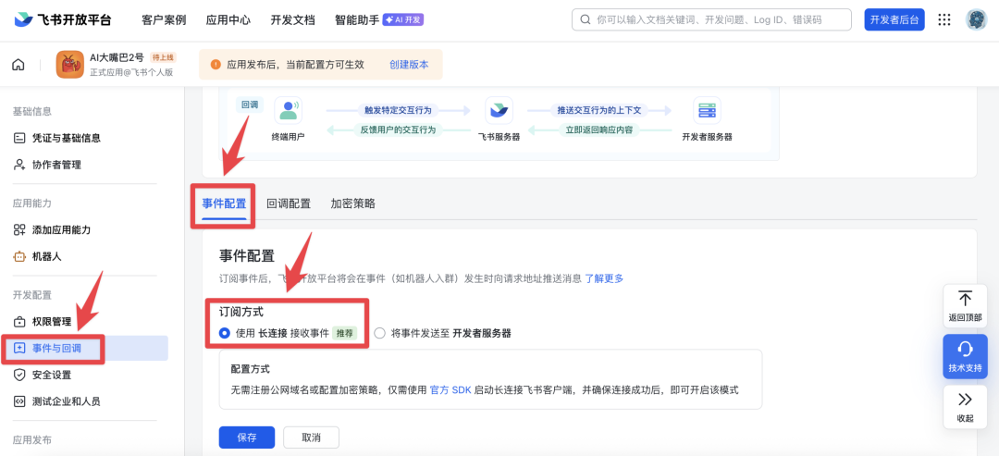This screenshot has width=999, height=456.
Task: Focus the documentation search input field
Action: click(712, 19)
